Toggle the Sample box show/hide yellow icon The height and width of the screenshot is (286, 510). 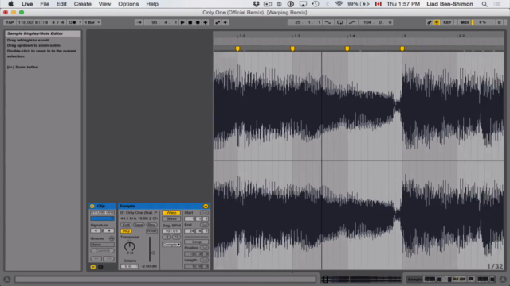(x=206, y=207)
